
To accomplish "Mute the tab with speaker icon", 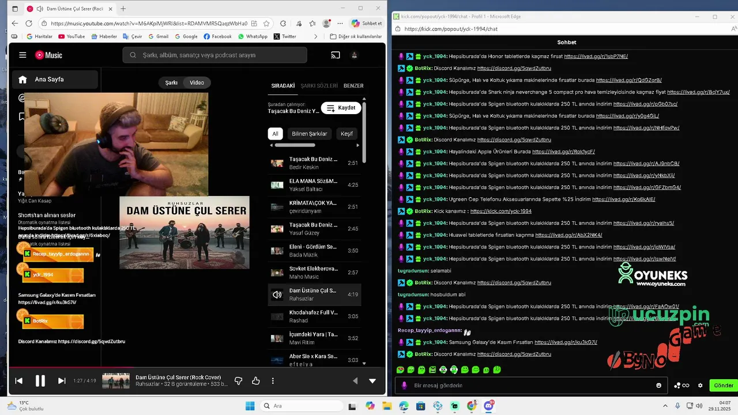I will pyautogui.click(x=39, y=9).
